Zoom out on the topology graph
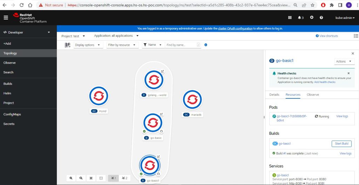Viewport: 359px width, 185px height. pyautogui.click(x=81, y=178)
